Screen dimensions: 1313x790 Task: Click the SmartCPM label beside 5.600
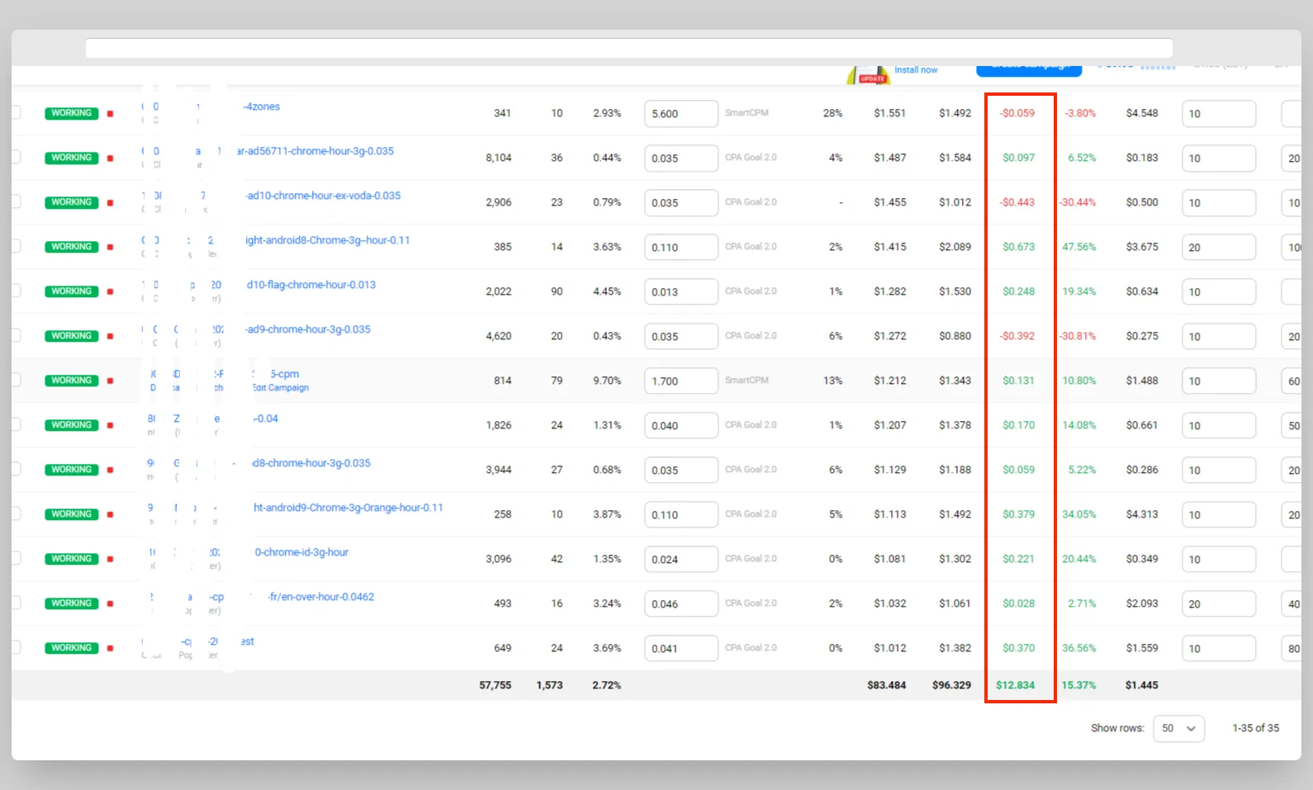click(x=747, y=113)
